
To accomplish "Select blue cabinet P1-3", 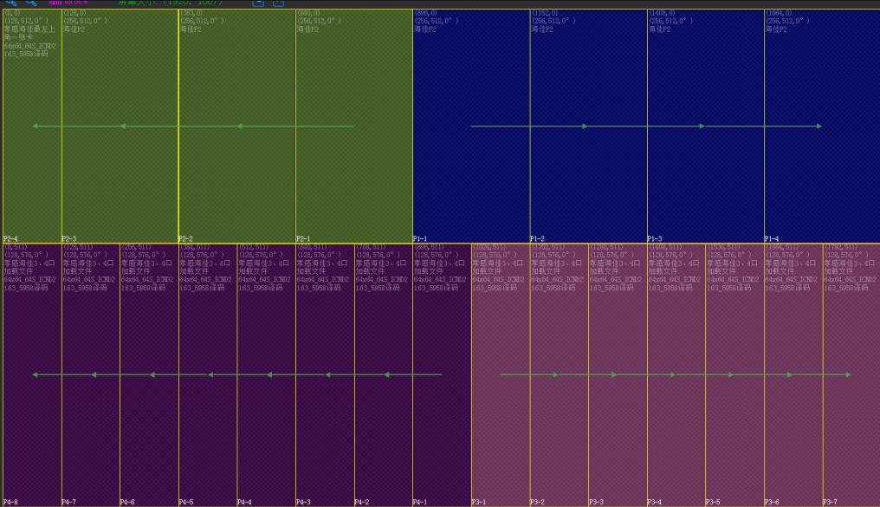I will (705, 173).
